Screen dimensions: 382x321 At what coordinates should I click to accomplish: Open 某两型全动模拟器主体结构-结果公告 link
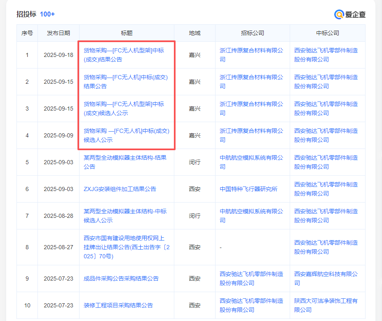click(125, 162)
